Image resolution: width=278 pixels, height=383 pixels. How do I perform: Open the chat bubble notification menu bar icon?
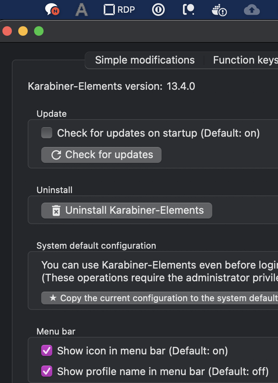coord(52,10)
